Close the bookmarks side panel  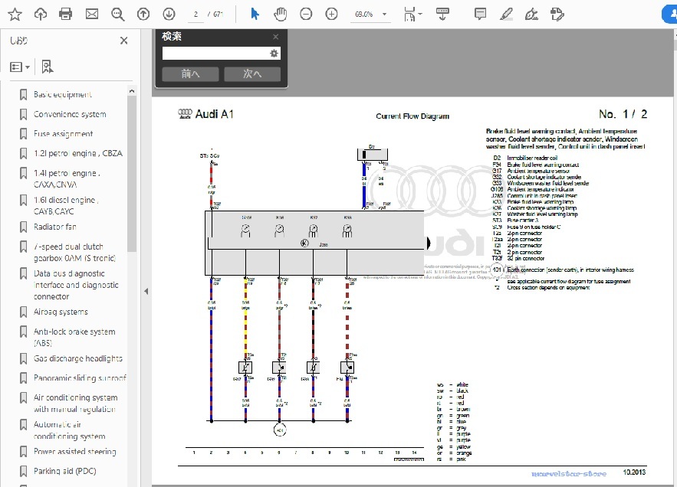point(124,41)
